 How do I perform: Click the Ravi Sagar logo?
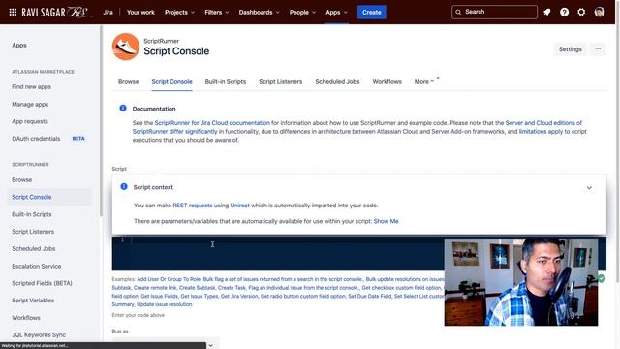click(56, 12)
